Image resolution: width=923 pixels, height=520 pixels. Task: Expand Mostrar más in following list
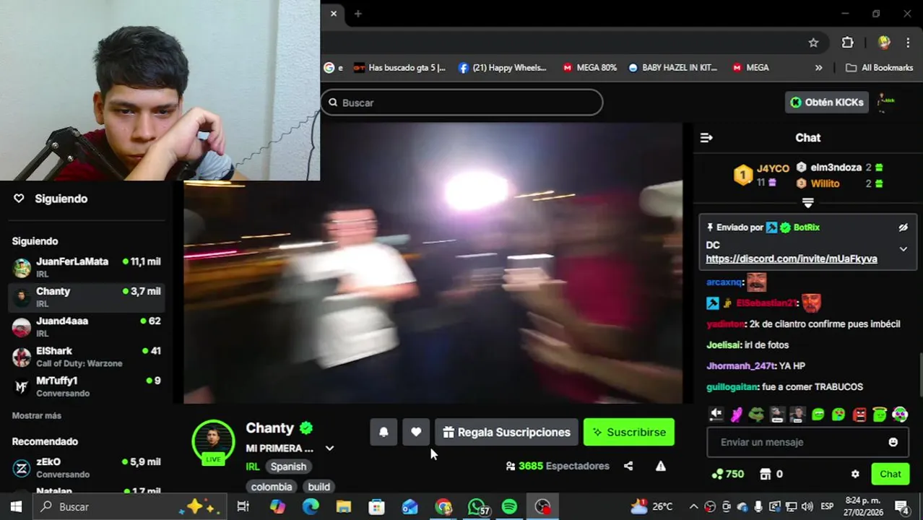[x=37, y=415]
